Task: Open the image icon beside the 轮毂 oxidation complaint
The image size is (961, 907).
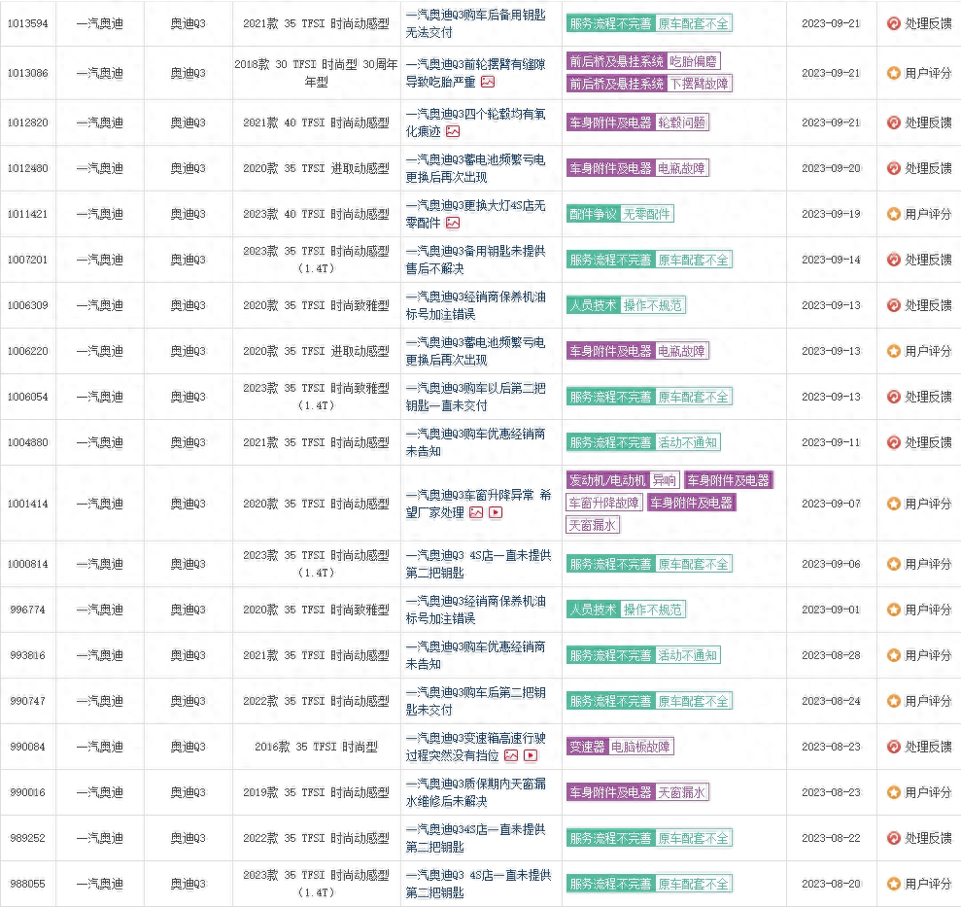Action: 453,131
